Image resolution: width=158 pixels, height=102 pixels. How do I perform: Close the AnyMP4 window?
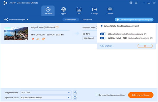click(x=154, y=3)
